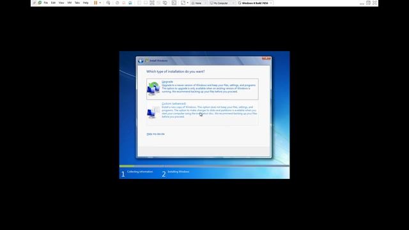The width and height of the screenshot is (409, 230).
Task: Close the Install Windows dialog
Action: click(x=266, y=58)
